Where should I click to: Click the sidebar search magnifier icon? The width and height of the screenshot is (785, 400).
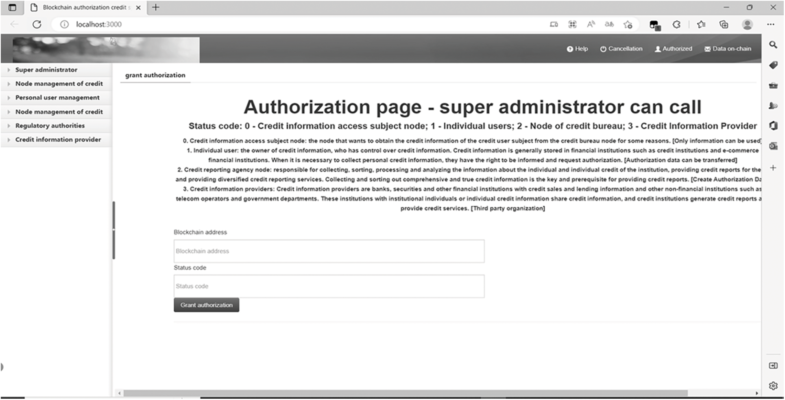[773, 45]
